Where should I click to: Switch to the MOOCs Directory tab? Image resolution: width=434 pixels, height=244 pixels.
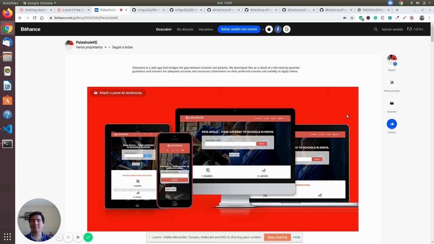click(x=373, y=10)
